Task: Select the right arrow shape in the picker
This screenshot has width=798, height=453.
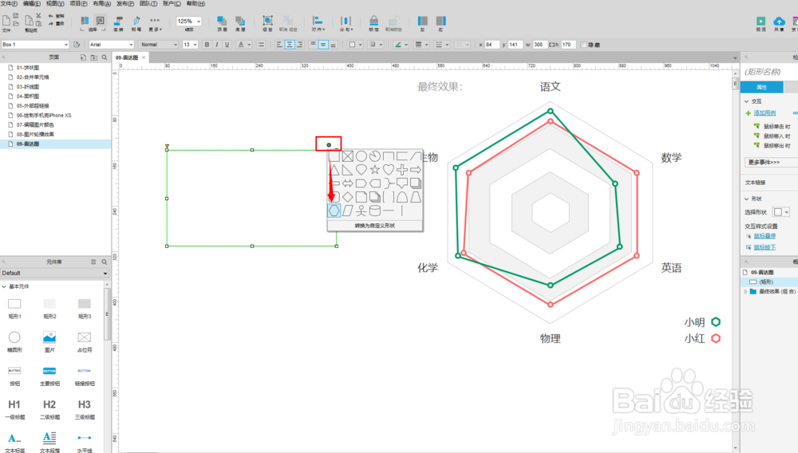Action: (416, 170)
